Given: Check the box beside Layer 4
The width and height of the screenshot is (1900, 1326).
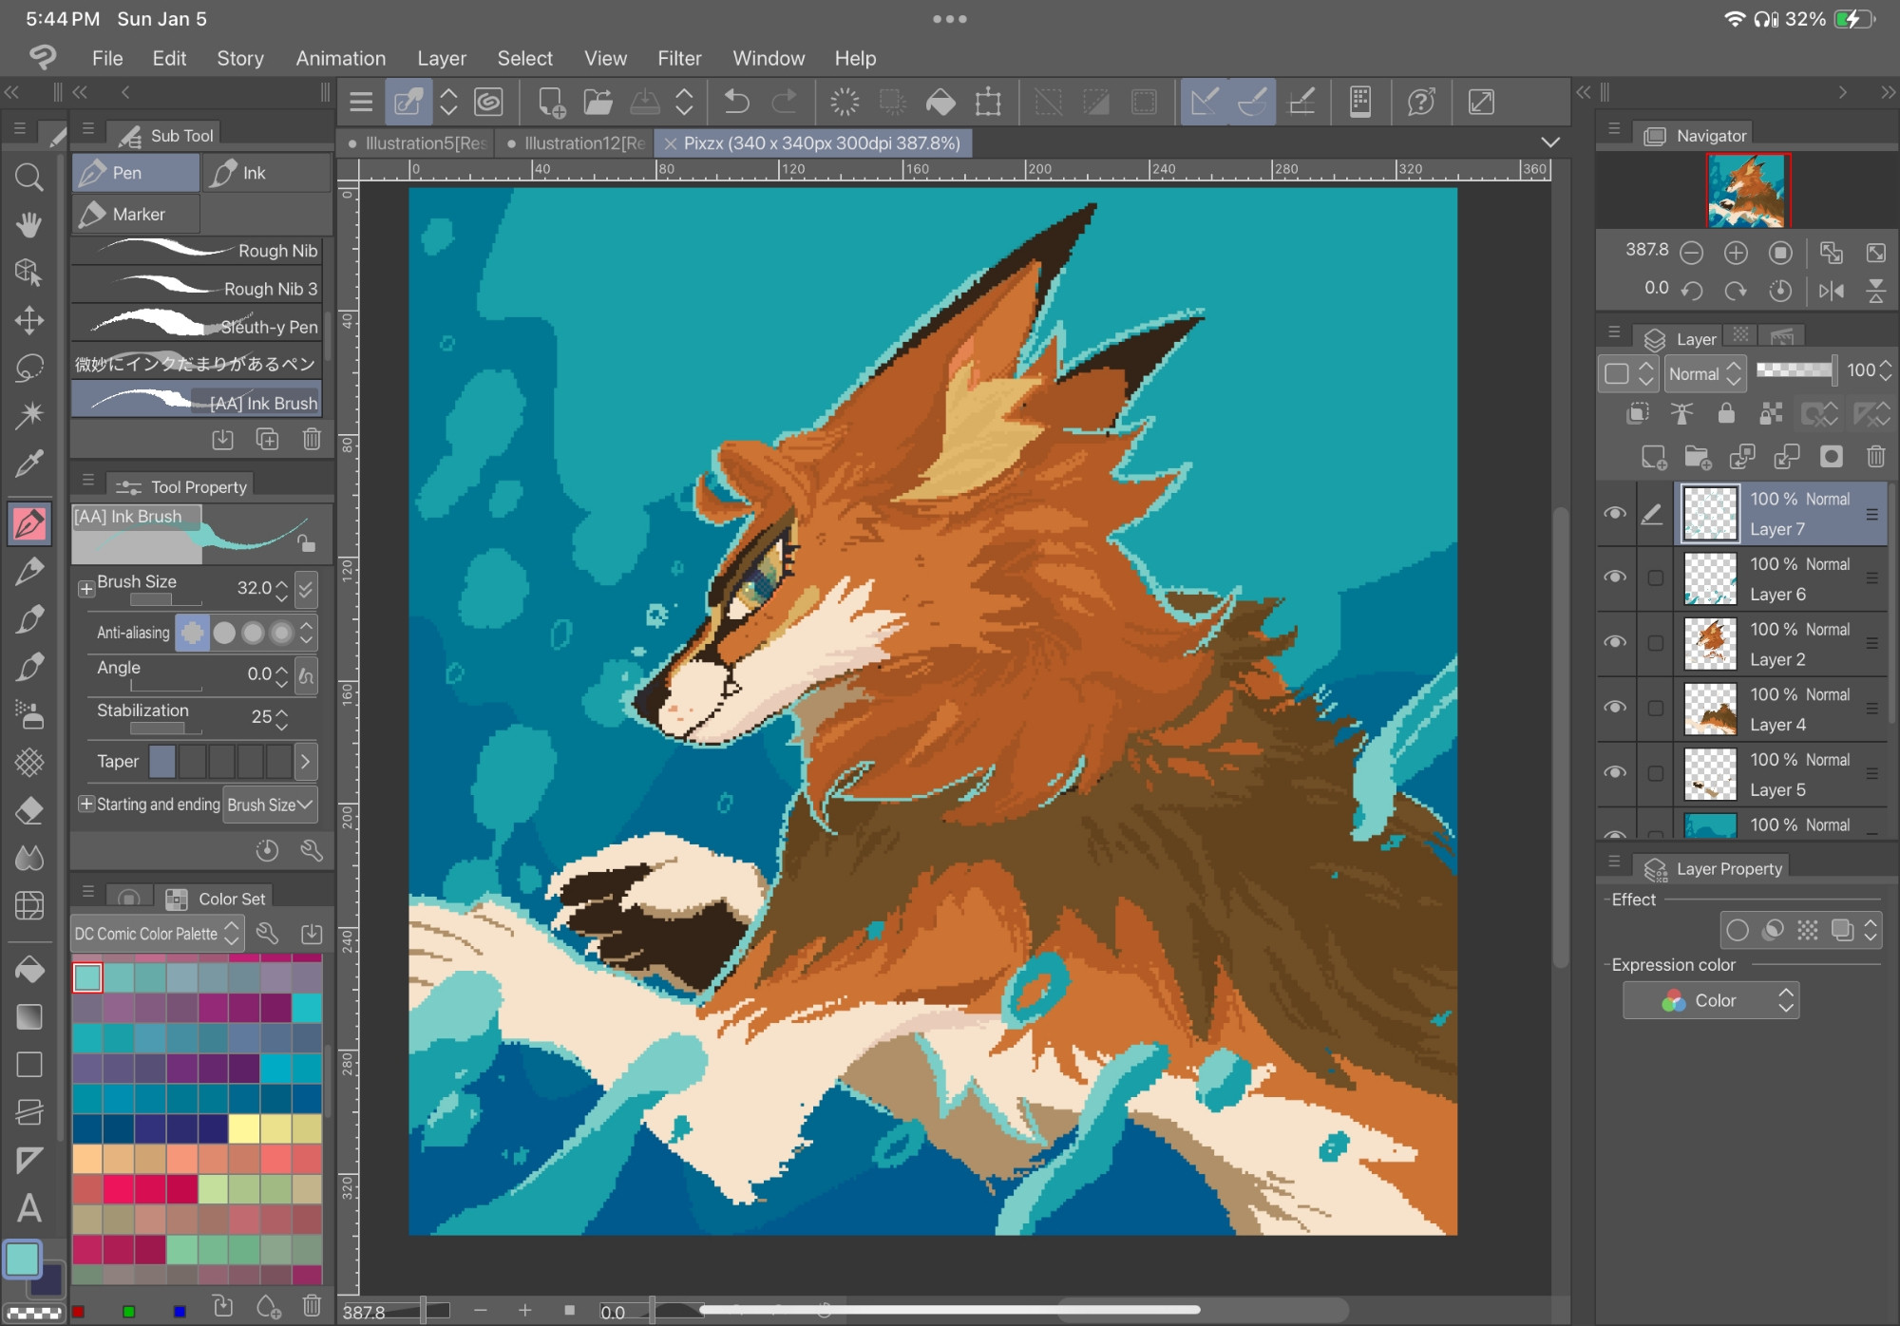Looking at the screenshot, I should (x=1655, y=708).
